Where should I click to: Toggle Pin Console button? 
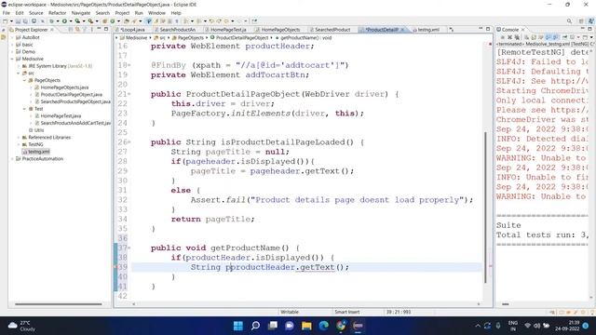[x=565, y=37]
